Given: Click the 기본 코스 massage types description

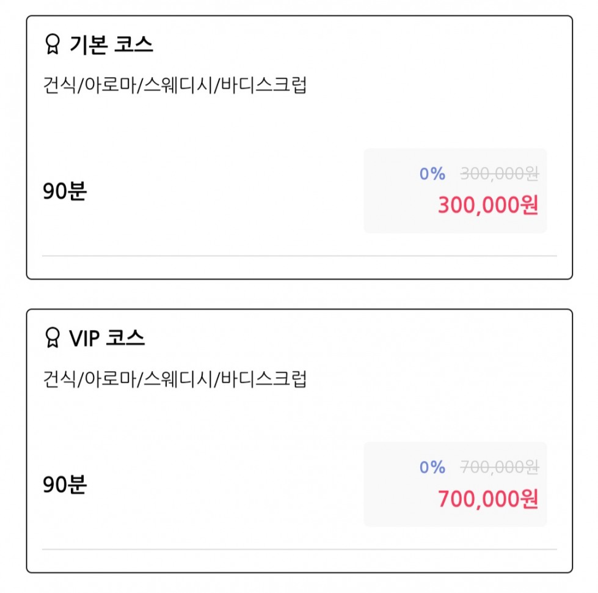Looking at the screenshot, I should tap(175, 85).
